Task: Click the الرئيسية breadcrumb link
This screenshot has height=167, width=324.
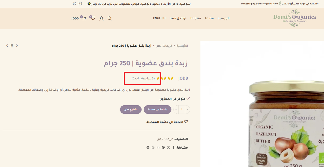Action: click(x=182, y=46)
